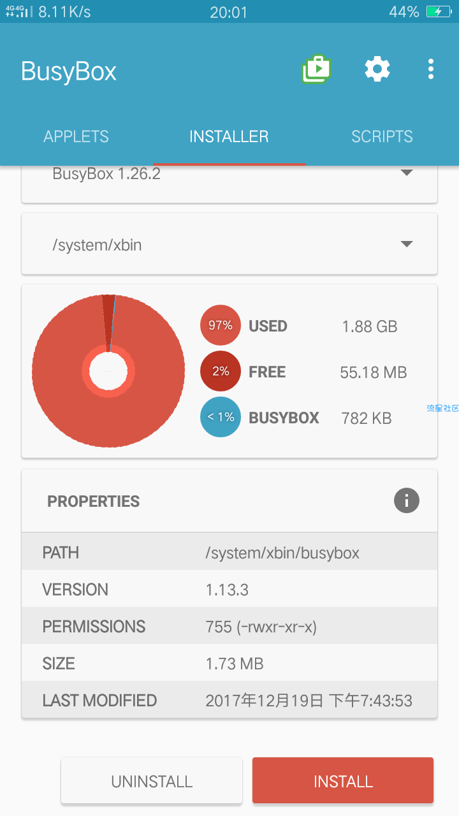
Task: Click the 782 KB BusyBox size value
Action: [x=367, y=418]
